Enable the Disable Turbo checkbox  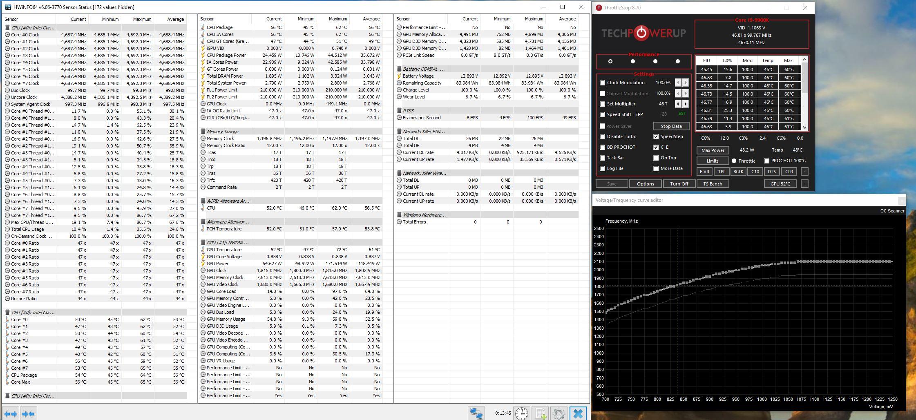603,136
